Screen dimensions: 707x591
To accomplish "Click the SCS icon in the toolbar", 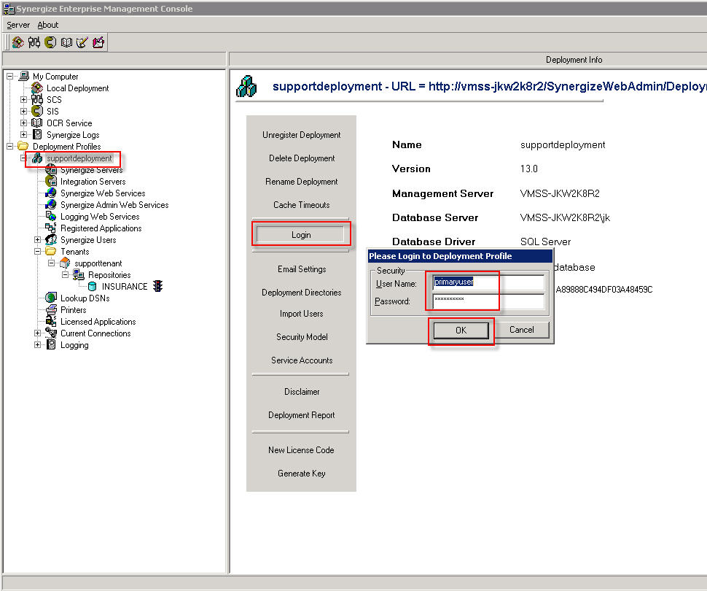I will coord(34,42).
